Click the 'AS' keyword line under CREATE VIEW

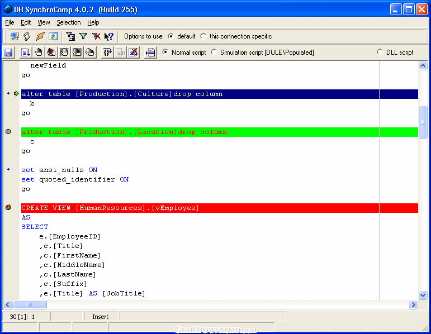click(x=26, y=217)
